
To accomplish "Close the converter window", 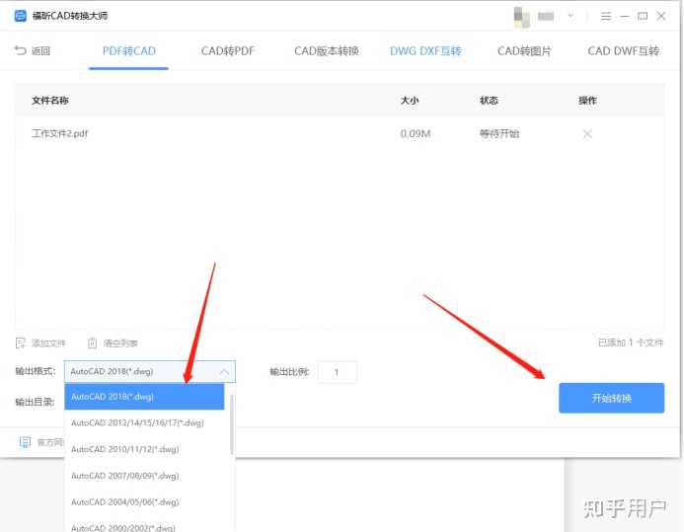I will pyautogui.click(x=661, y=16).
